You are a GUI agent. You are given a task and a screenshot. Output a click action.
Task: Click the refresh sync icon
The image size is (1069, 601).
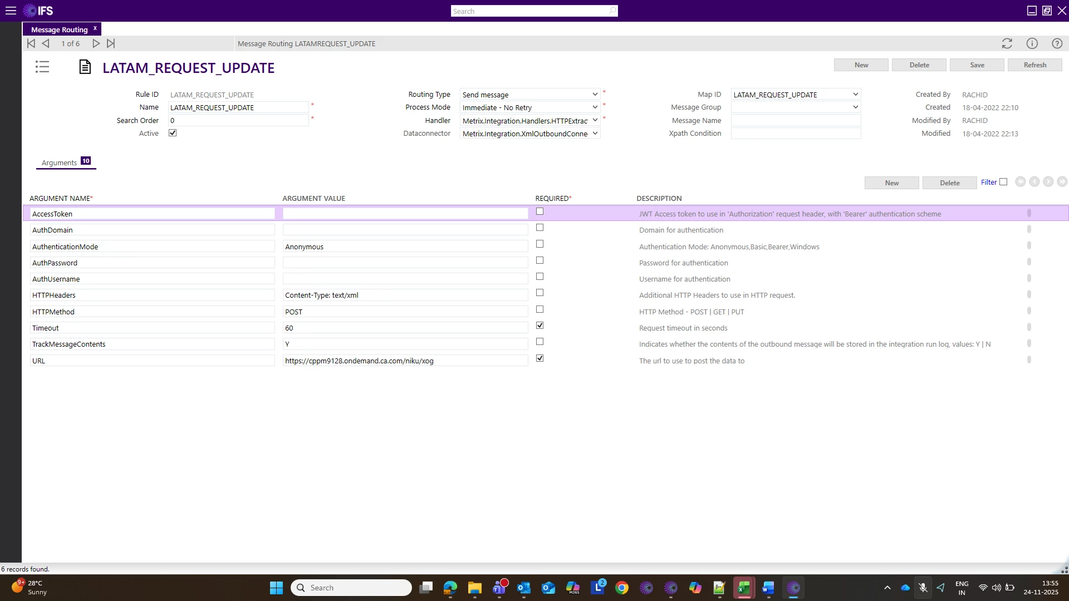[1007, 43]
